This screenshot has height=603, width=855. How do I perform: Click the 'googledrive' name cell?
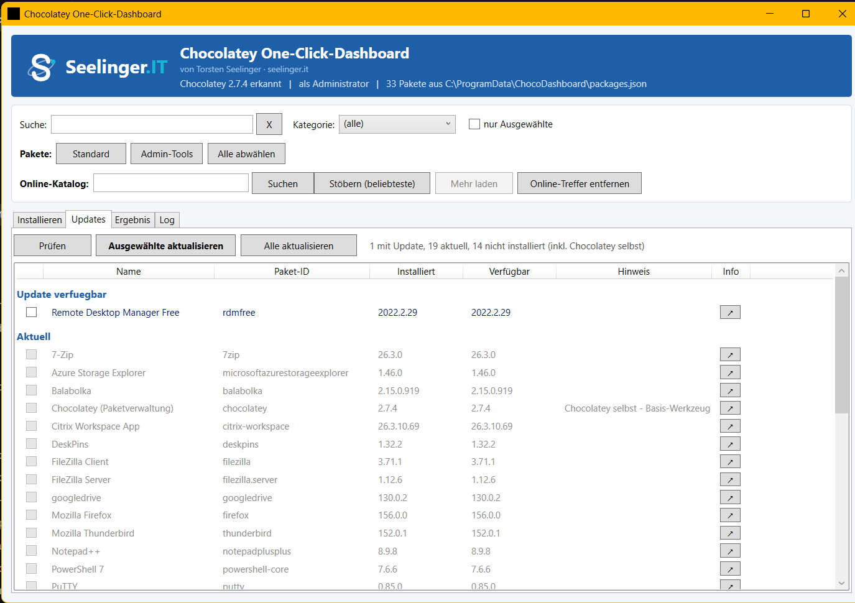[76, 498]
